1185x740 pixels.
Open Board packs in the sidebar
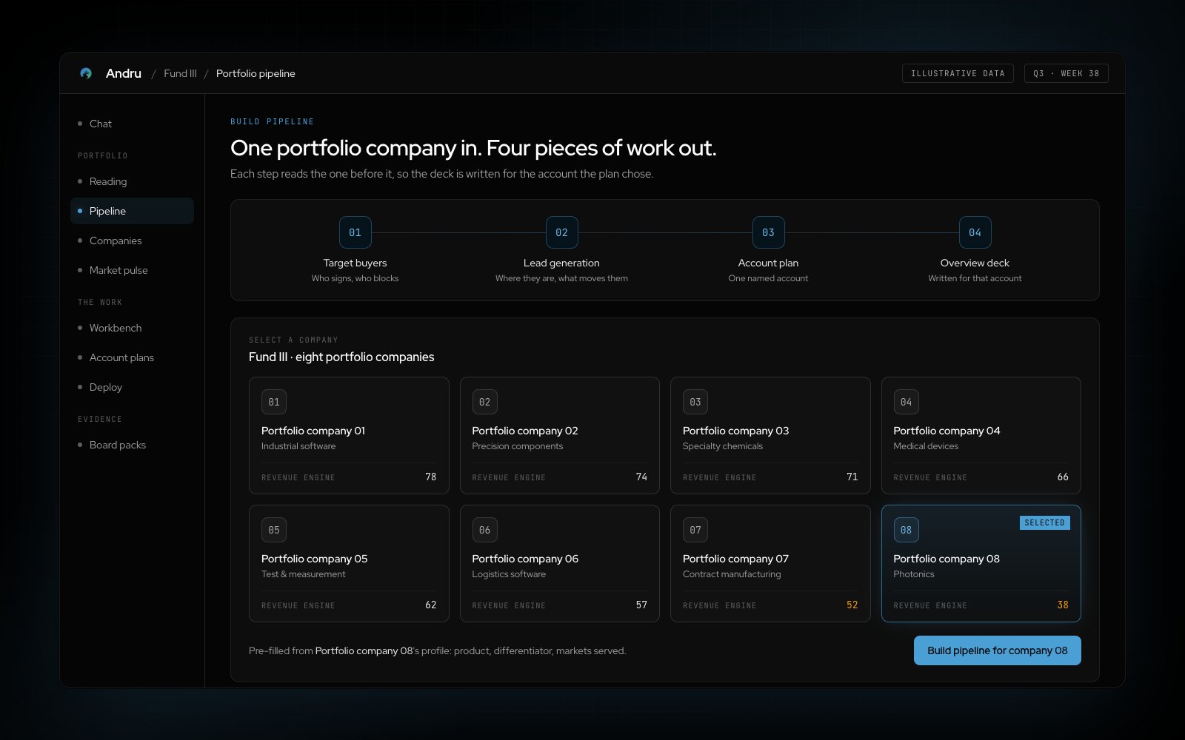click(132, 445)
